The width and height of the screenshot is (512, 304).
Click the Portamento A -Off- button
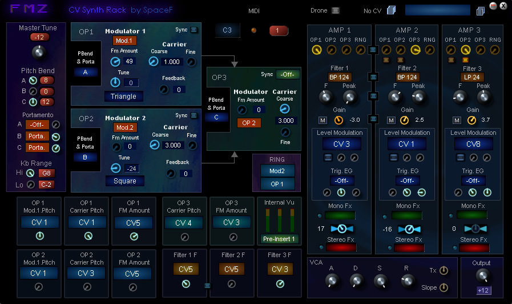(x=38, y=124)
